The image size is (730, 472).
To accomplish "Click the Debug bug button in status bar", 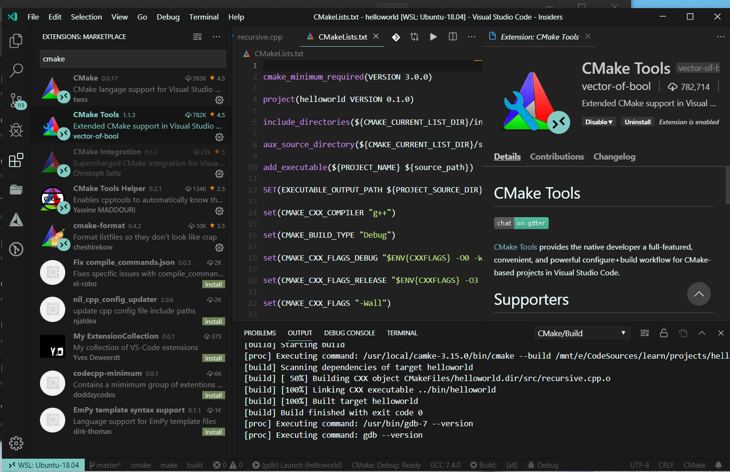I will (543, 465).
